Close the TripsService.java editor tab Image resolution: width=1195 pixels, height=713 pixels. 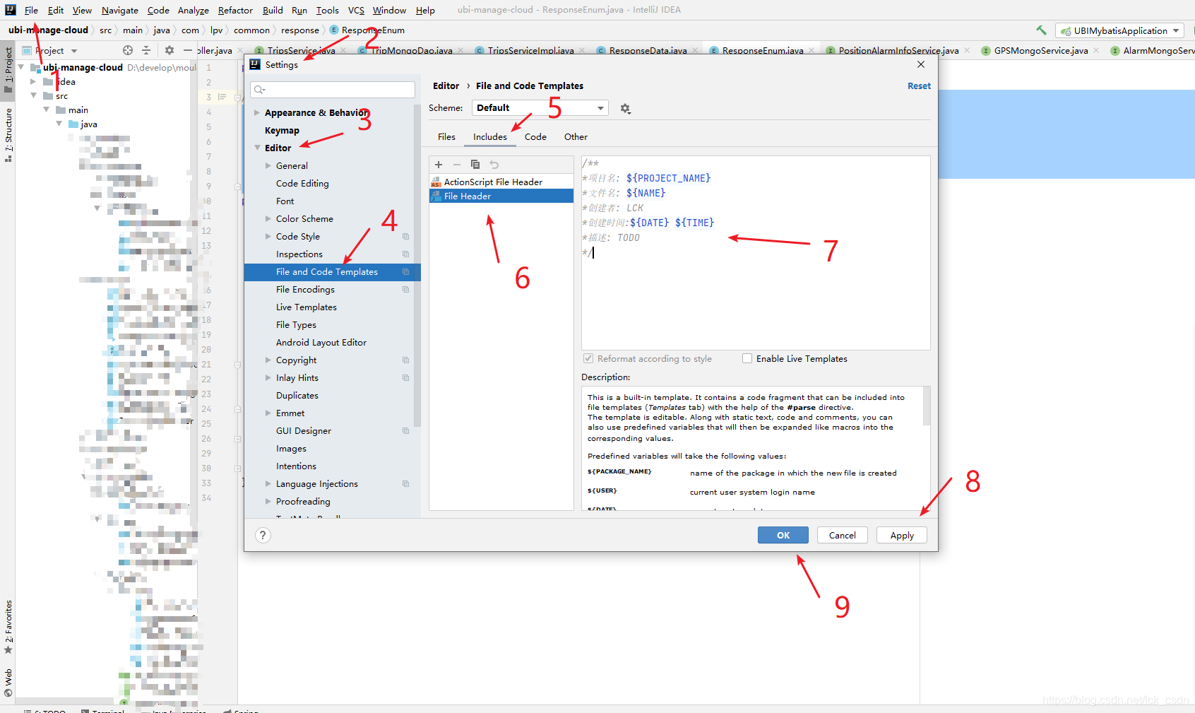click(344, 51)
